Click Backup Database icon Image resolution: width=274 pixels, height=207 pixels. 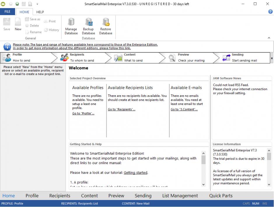pos(88,26)
